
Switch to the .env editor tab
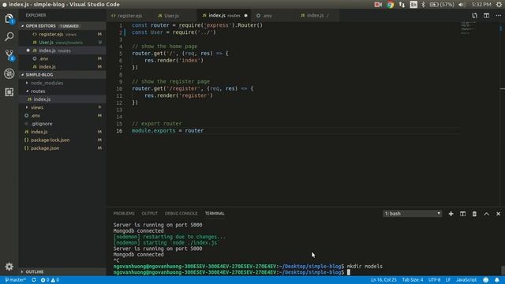point(267,16)
